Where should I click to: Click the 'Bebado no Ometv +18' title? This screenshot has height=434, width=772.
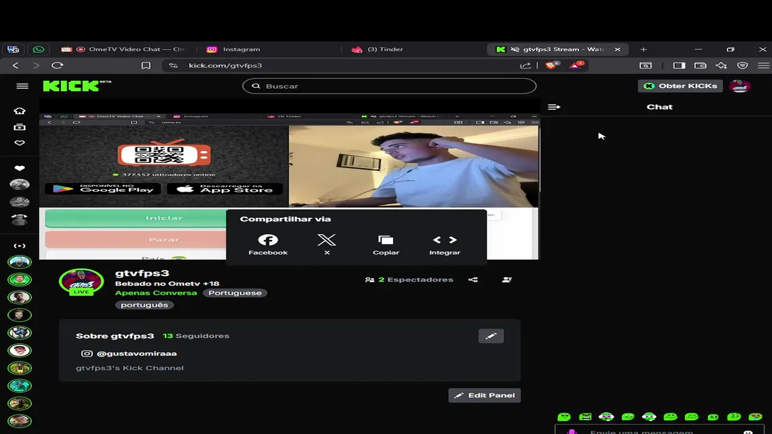click(167, 283)
